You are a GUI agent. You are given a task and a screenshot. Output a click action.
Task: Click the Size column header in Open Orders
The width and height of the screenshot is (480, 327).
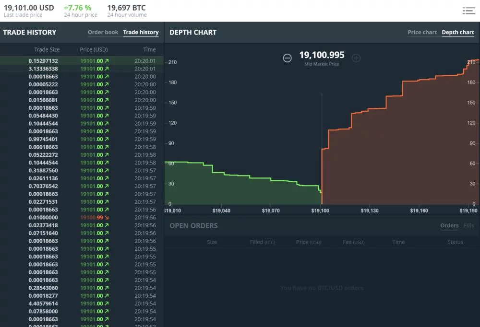(x=212, y=242)
